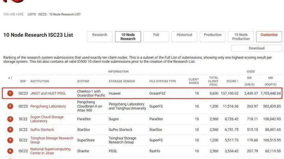284x159 pixels.
Task: Sort by the SCORE column header
Action: pyautogui.click(x=232, y=81)
